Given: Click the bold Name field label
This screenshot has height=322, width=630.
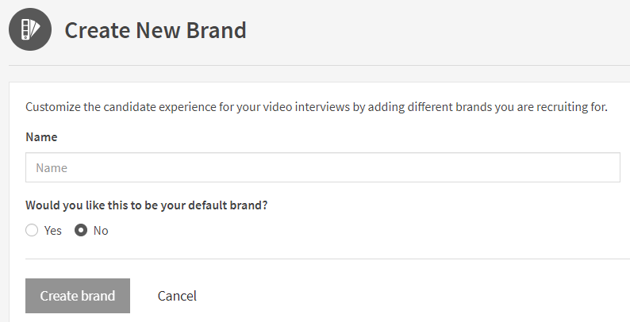Looking at the screenshot, I should 41,137.
